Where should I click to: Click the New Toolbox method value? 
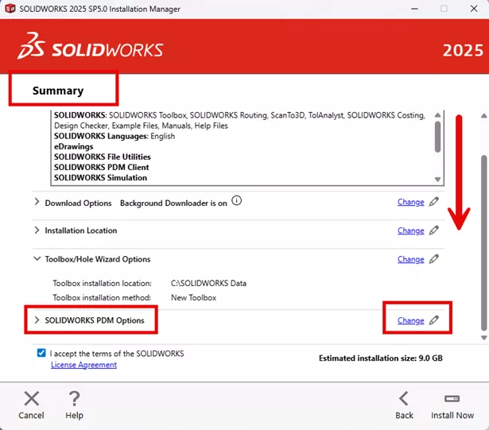coord(194,297)
